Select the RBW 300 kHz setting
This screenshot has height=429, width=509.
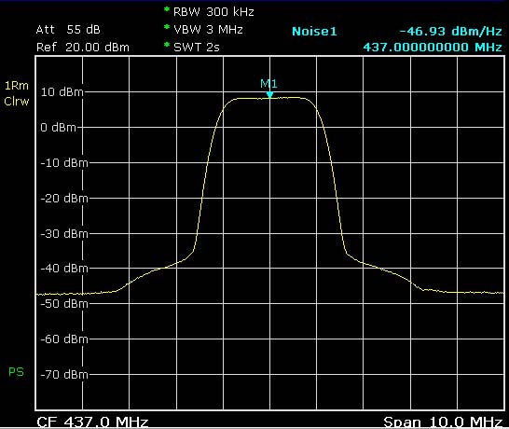click(213, 12)
